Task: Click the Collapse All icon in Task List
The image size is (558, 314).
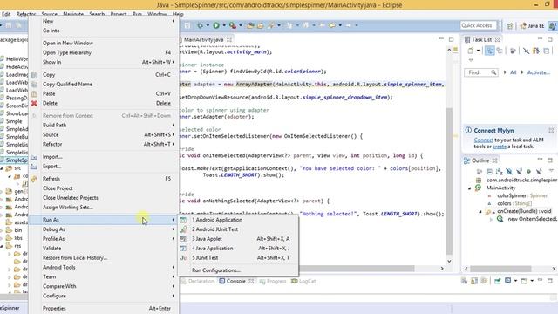Action: [x=547, y=51]
